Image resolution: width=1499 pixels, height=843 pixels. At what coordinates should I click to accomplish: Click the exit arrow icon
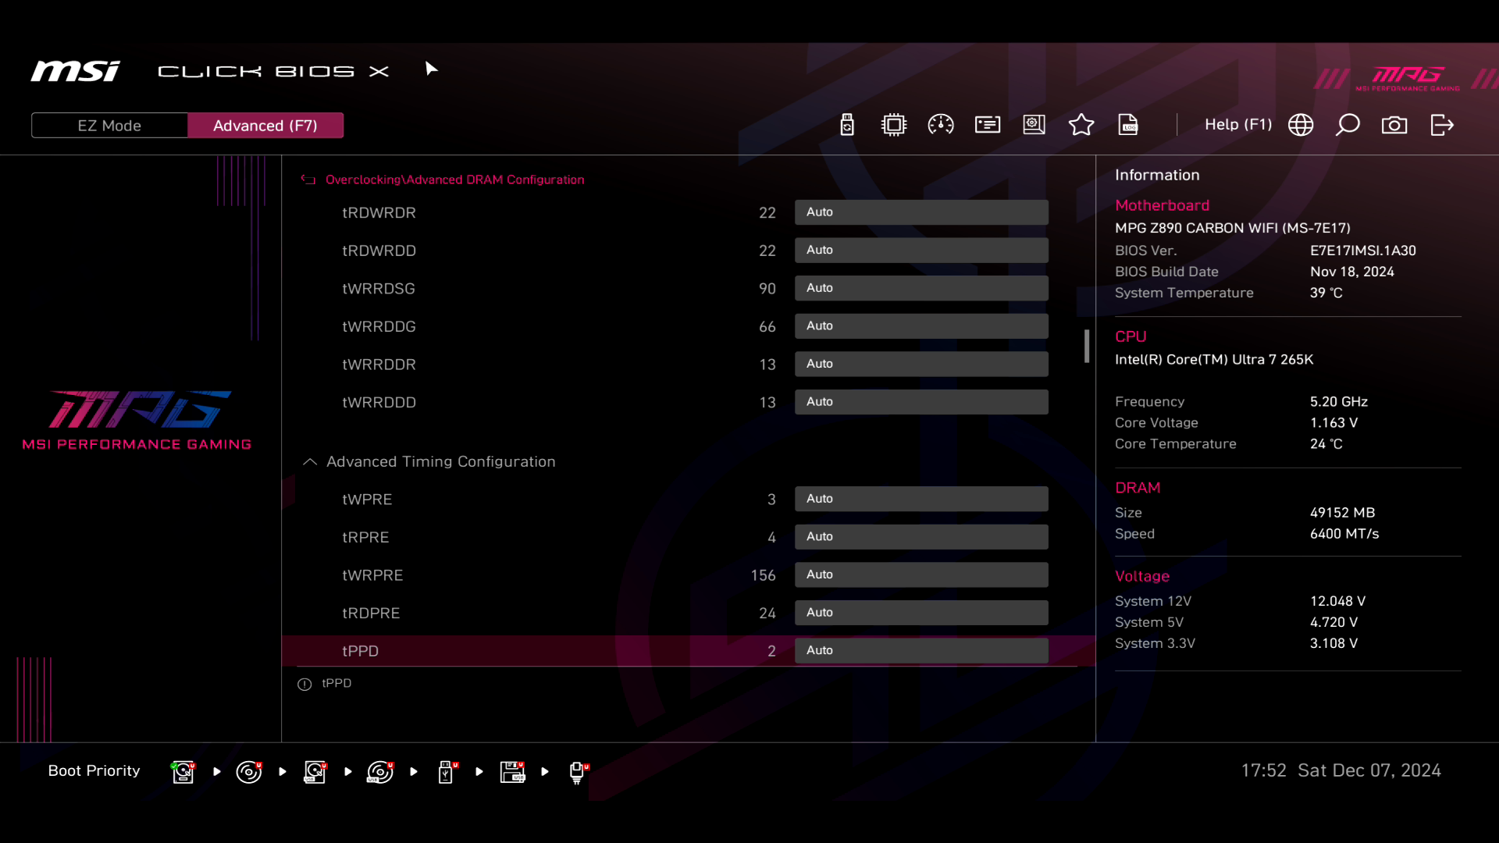coord(1441,125)
